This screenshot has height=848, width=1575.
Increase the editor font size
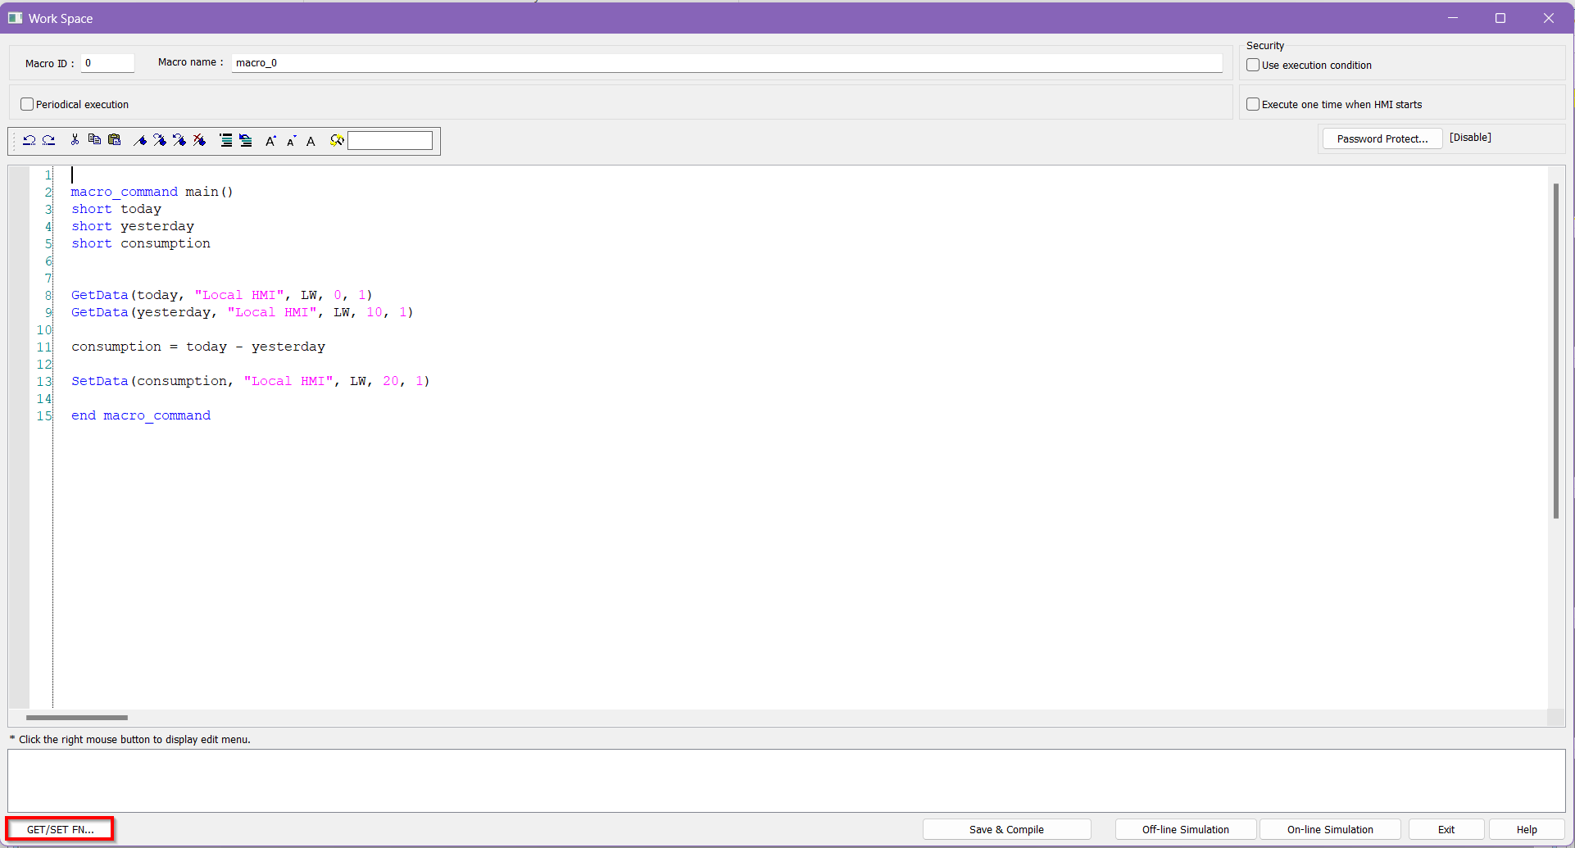270,141
